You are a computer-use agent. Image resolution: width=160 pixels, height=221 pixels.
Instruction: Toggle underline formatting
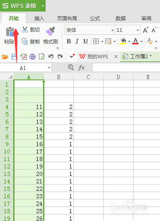(85, 41)
